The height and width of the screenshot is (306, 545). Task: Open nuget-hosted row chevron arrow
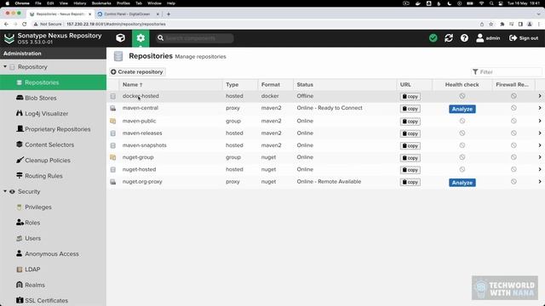pyautogui.click(x=539, y=170)
